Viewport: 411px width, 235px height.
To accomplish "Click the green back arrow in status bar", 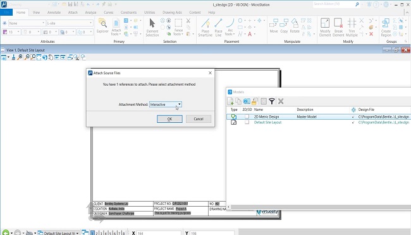I will tap(5, 232).
